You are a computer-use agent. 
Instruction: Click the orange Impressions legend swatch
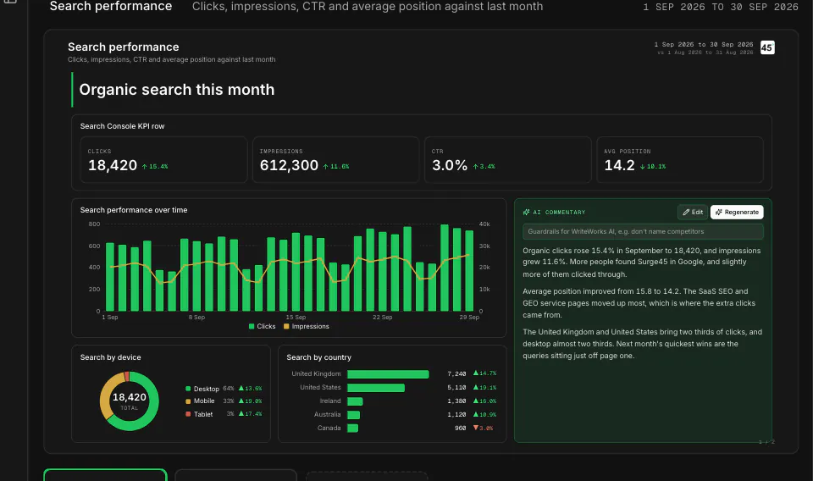coord(286,327)
